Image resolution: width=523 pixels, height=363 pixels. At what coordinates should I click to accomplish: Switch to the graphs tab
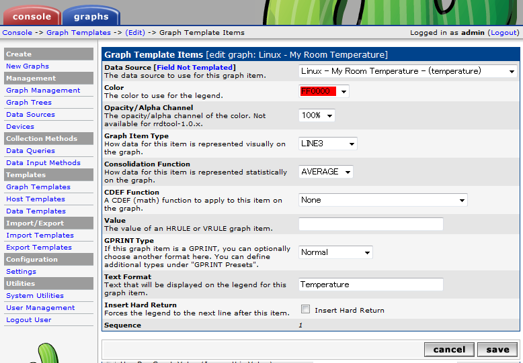pyautogui.click(x=91, y=16)
